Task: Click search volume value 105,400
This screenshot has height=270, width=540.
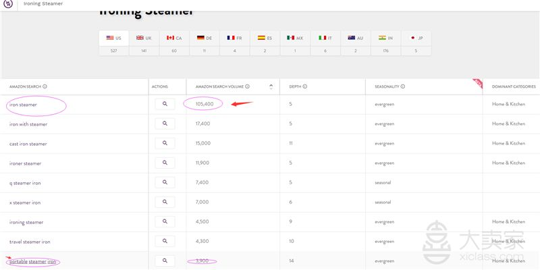Action: pyautogui.click(x=205, y=104)
